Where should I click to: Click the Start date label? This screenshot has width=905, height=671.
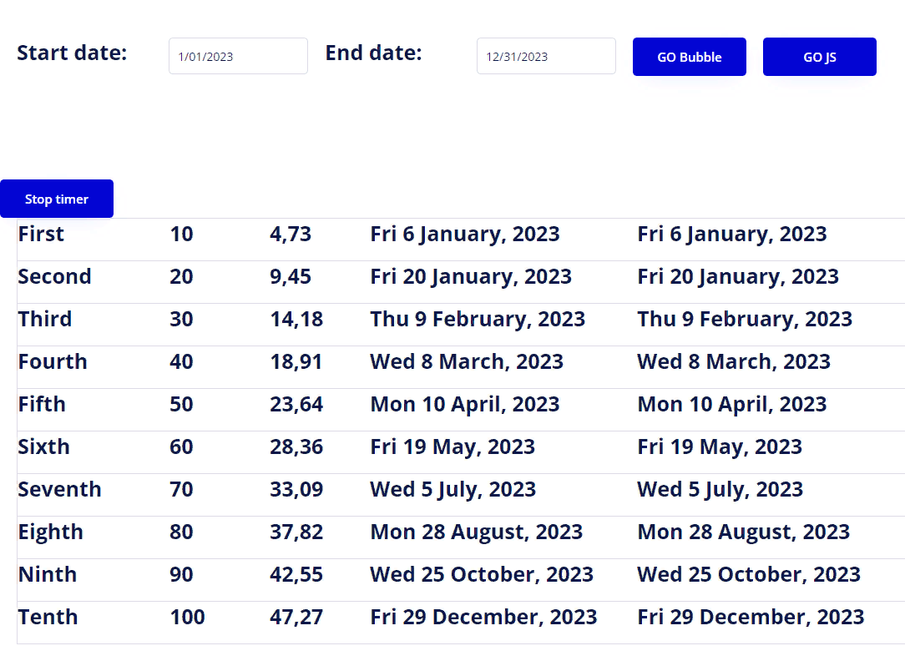(x=72, y=53)
